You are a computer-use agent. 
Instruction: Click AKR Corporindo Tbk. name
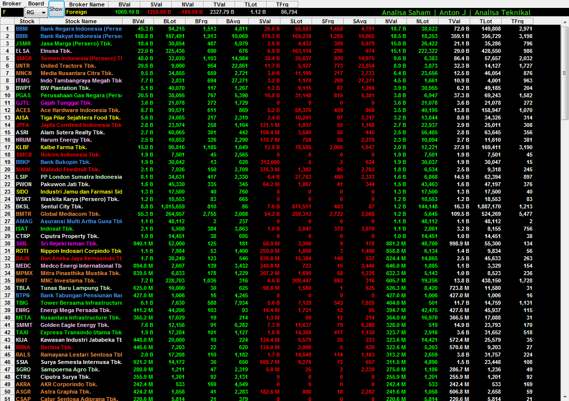click(69, 384)
